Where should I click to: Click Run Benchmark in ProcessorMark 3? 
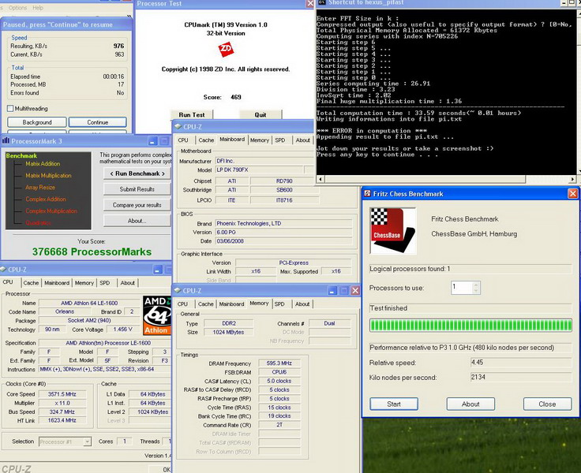tap(137, 173)
